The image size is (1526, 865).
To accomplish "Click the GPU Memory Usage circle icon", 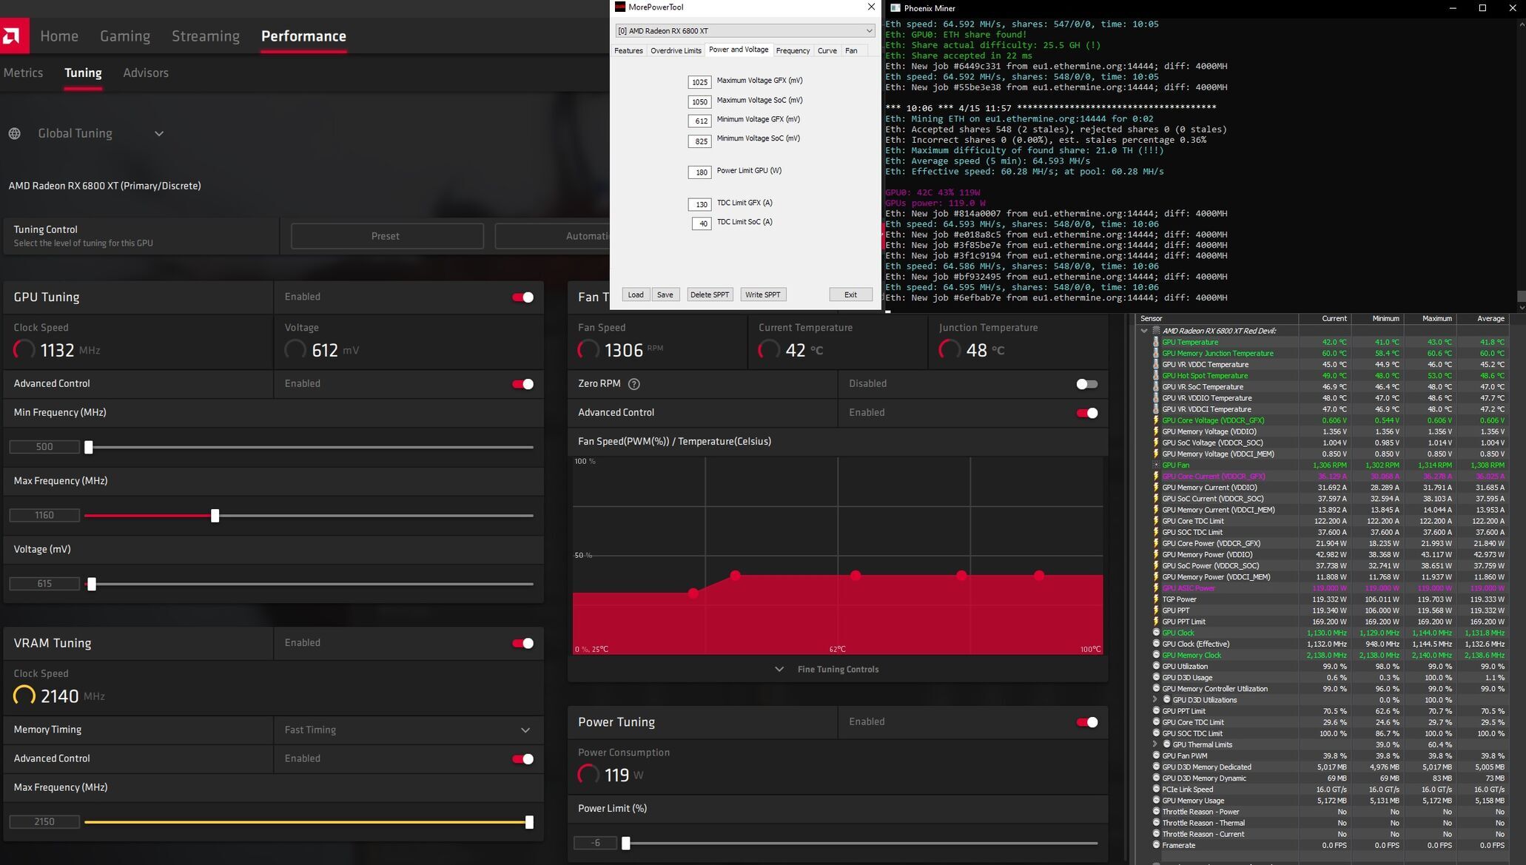I will coord(1156,800).
